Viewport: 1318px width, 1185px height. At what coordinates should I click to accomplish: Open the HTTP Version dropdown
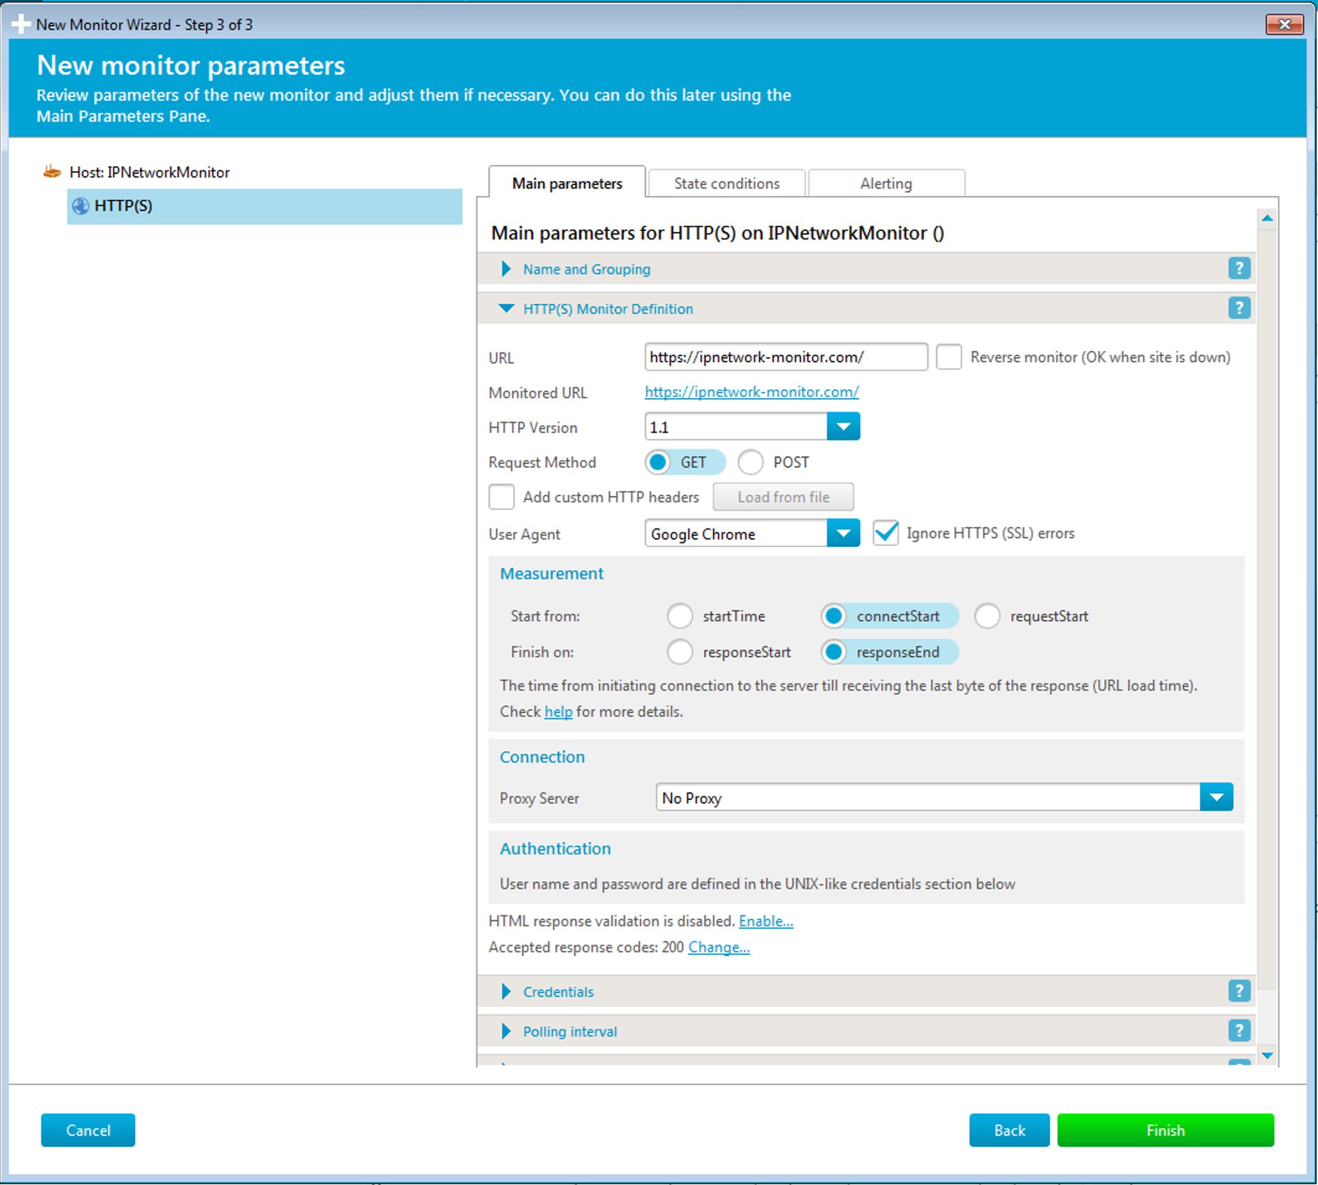pos(844,427)
